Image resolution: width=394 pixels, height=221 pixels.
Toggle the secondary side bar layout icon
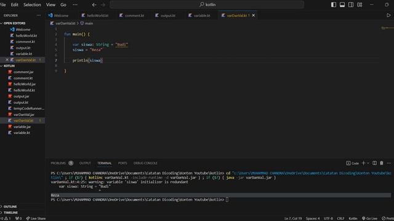(x=351, y=4)
